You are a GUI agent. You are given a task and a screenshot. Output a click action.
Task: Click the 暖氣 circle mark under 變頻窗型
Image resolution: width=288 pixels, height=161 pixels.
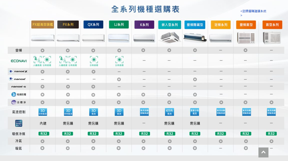tap(246, 148)
